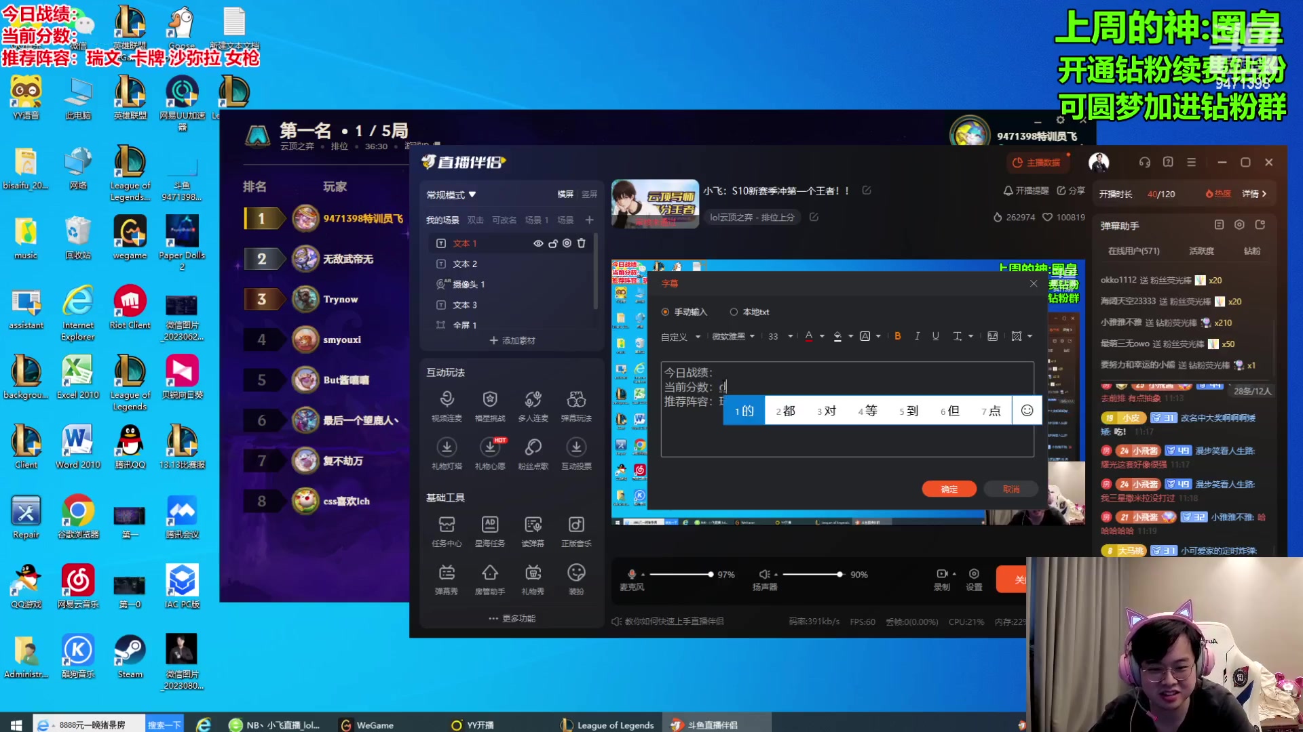
Task: Select 手动输入 radio option
Action: tap(665, 312)
